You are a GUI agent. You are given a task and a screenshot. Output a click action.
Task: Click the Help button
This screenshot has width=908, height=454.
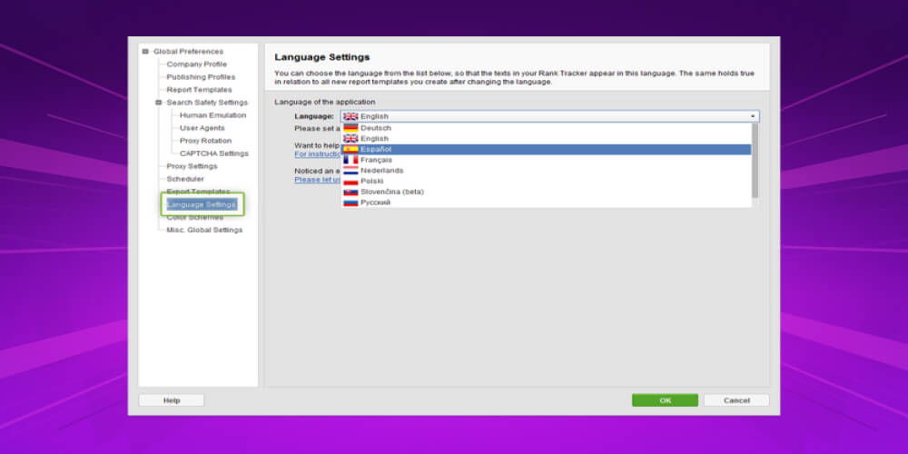pos(172,400)
